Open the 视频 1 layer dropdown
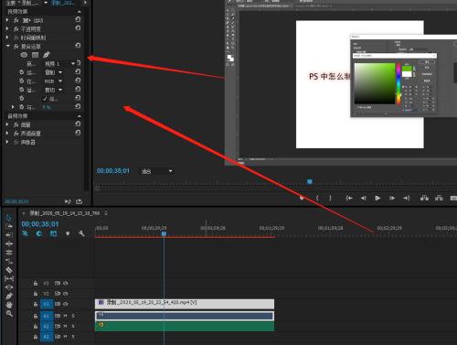This screenshot has height=345, width=457. [59, 63]
